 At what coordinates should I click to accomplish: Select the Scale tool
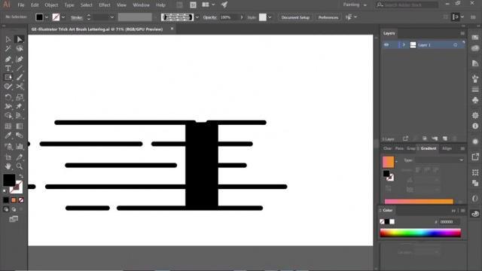point(20,97)
